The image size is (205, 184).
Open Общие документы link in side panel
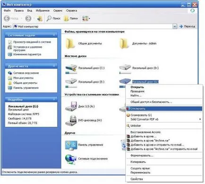(x=26, y=83)
